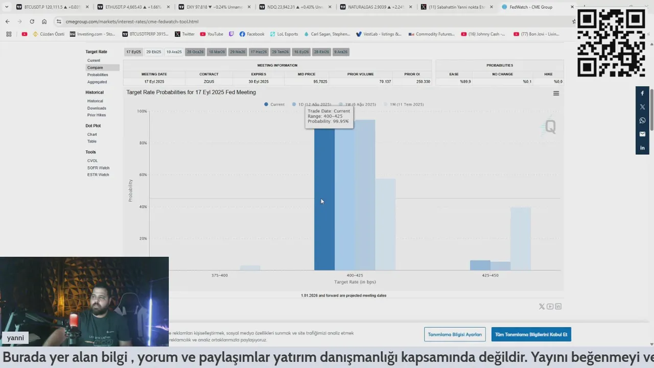
Task: Open the chart hamburger context menu
Action: tap(556, 93)
